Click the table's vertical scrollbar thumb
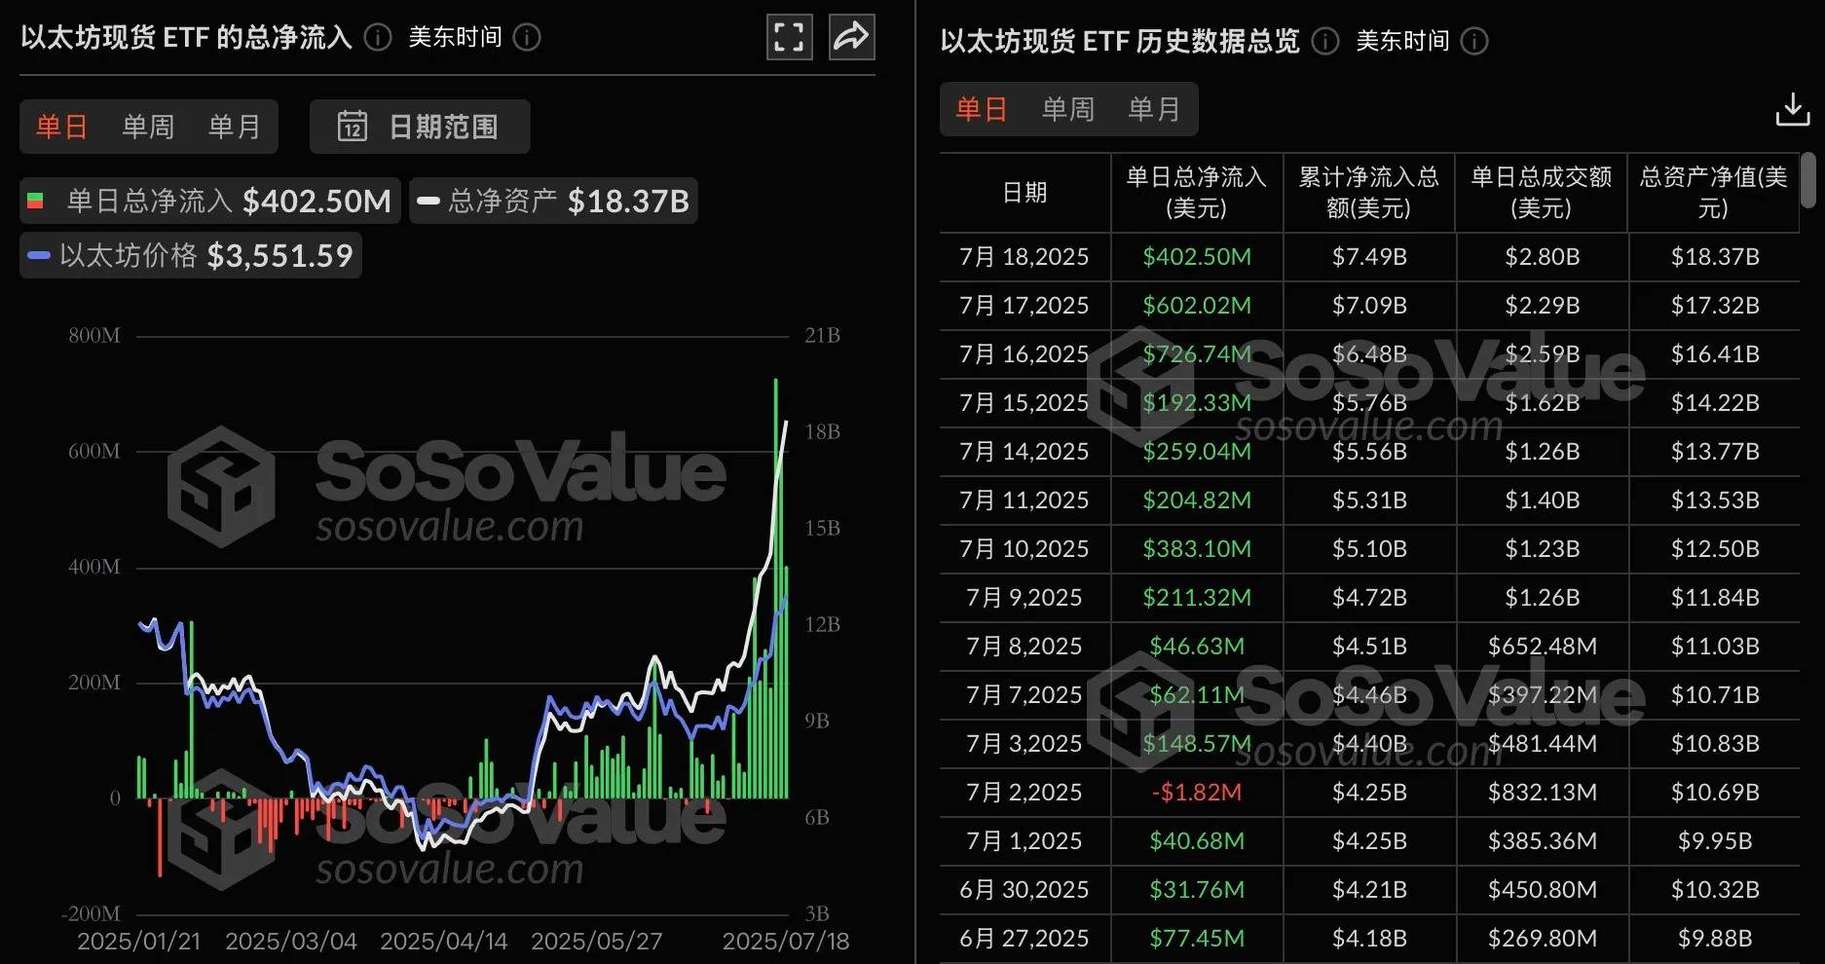The image size is (1825, 964). [1807, 180]
